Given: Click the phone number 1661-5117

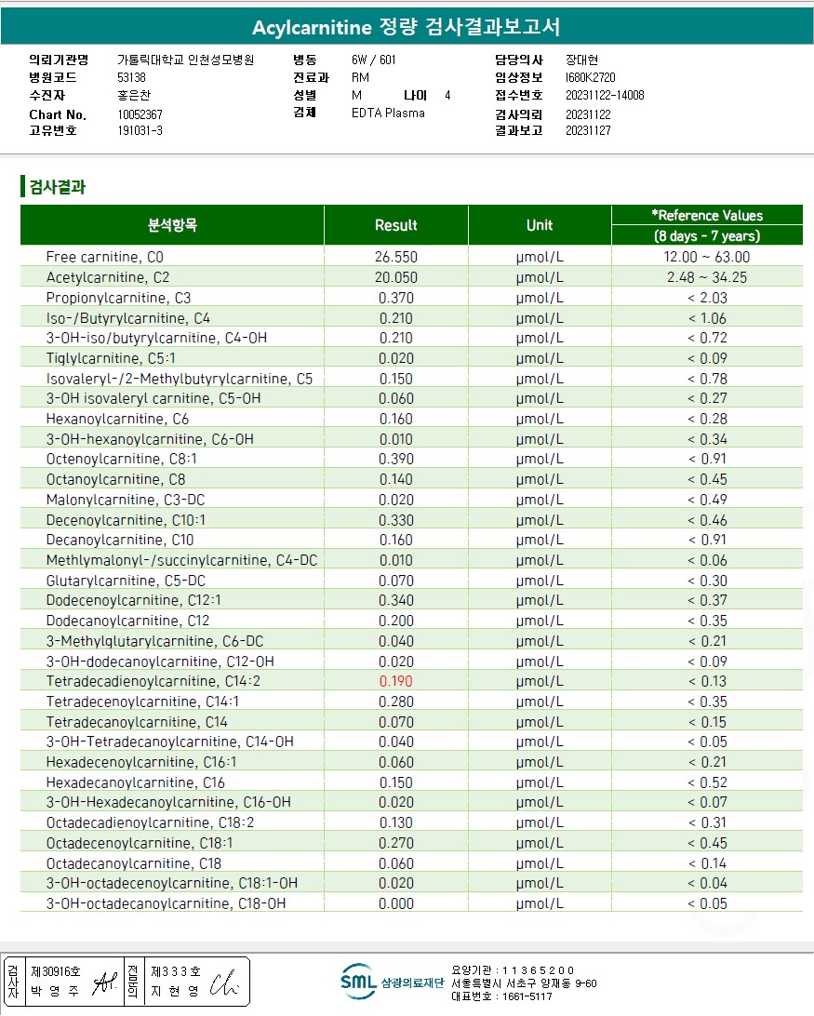Looking at the screenshot, I should [x=527, y=996].
